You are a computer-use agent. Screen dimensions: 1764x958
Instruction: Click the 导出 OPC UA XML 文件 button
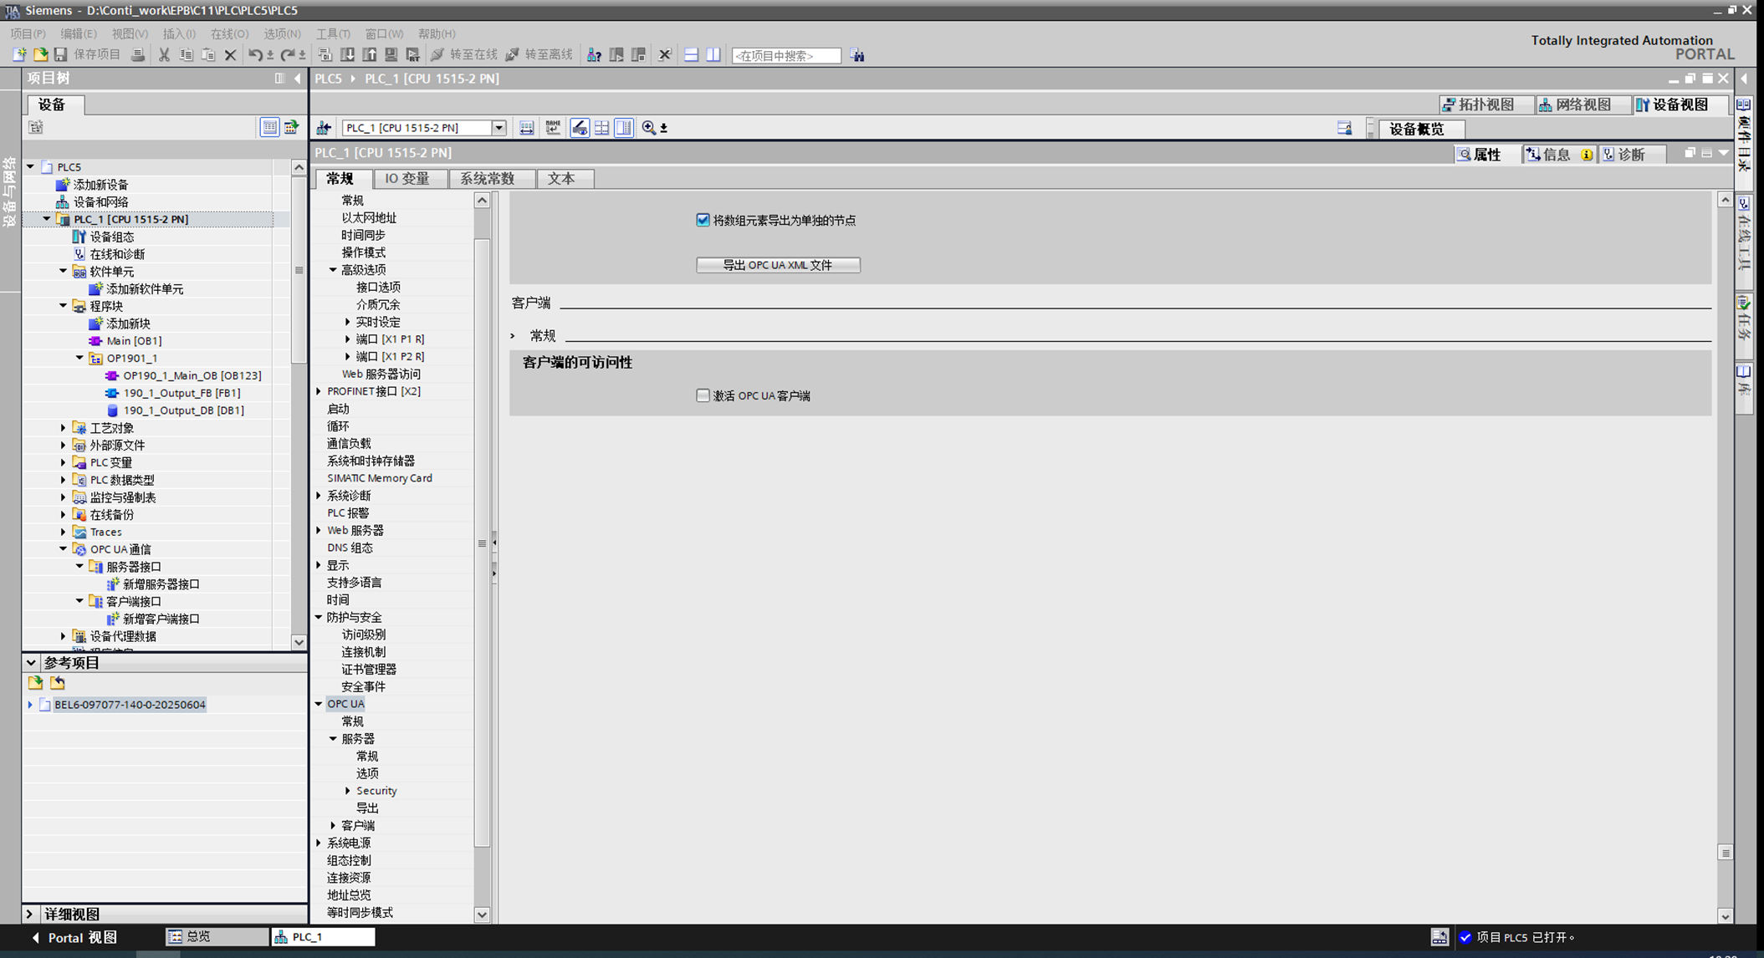[x=778, y=265]
